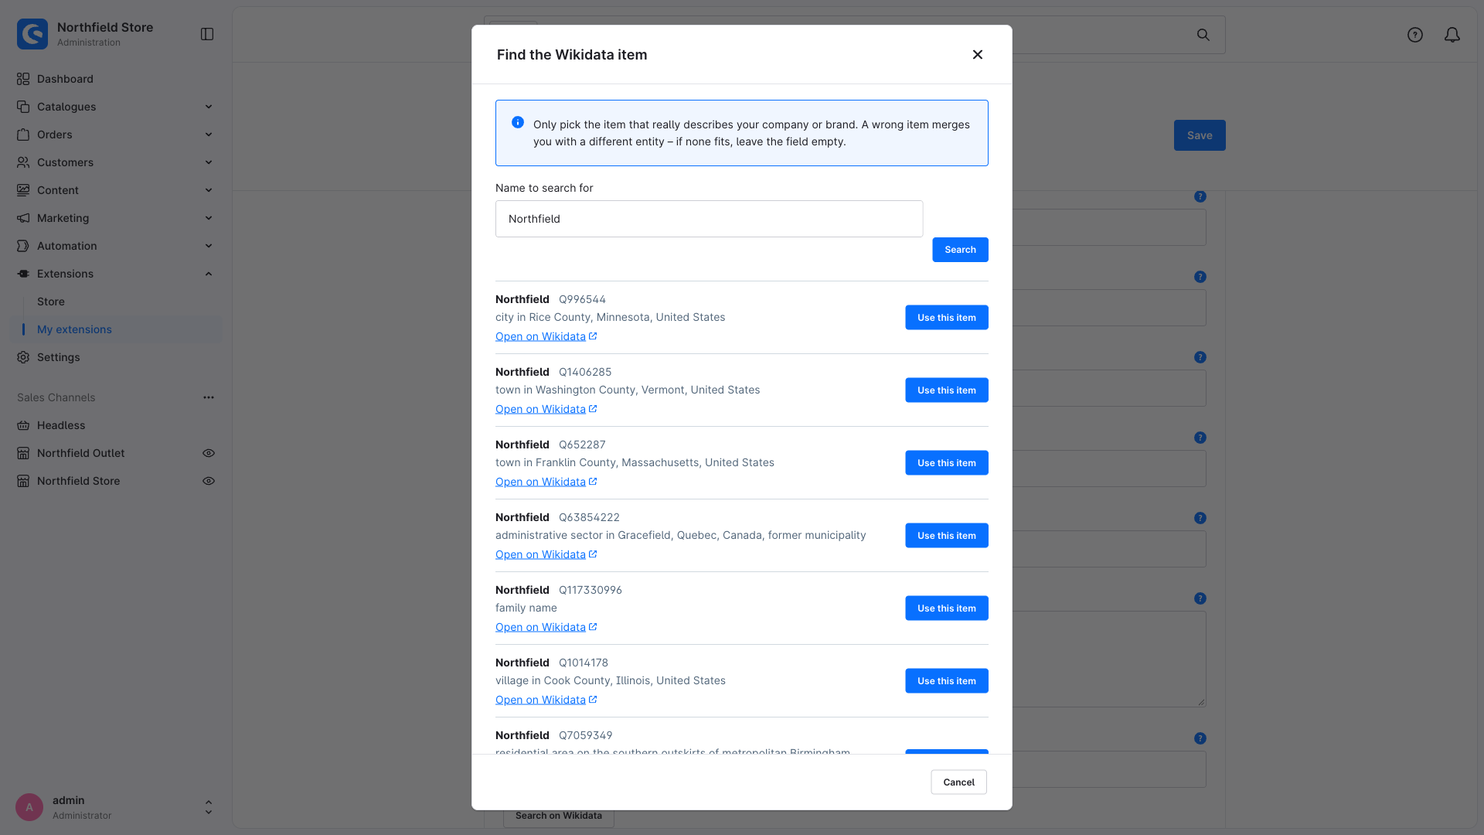Screen dimensions: 1484x835
Task: Expand the Customers menu chevron
Action: pos(209,162)
